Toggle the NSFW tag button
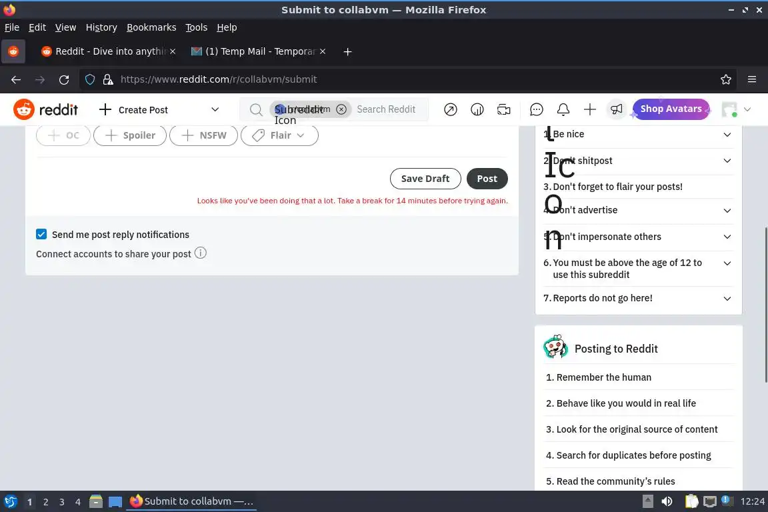Screen dimensions: 768x512 tap(203, 135)
